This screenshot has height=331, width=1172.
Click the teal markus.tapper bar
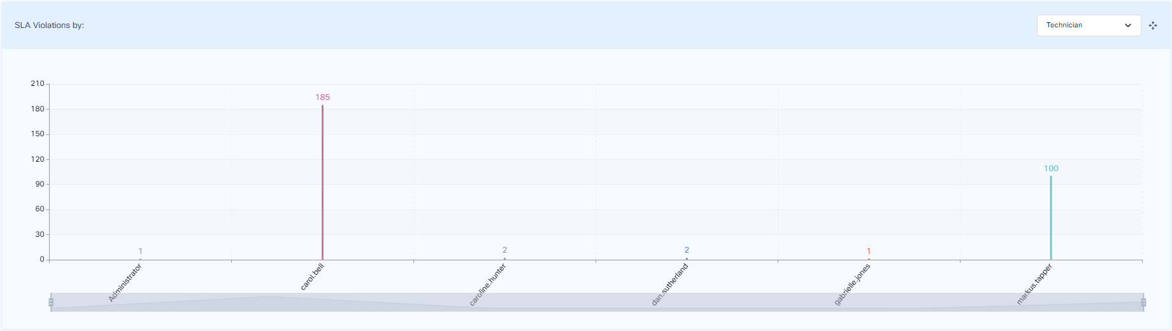[x=1051, y=220]
